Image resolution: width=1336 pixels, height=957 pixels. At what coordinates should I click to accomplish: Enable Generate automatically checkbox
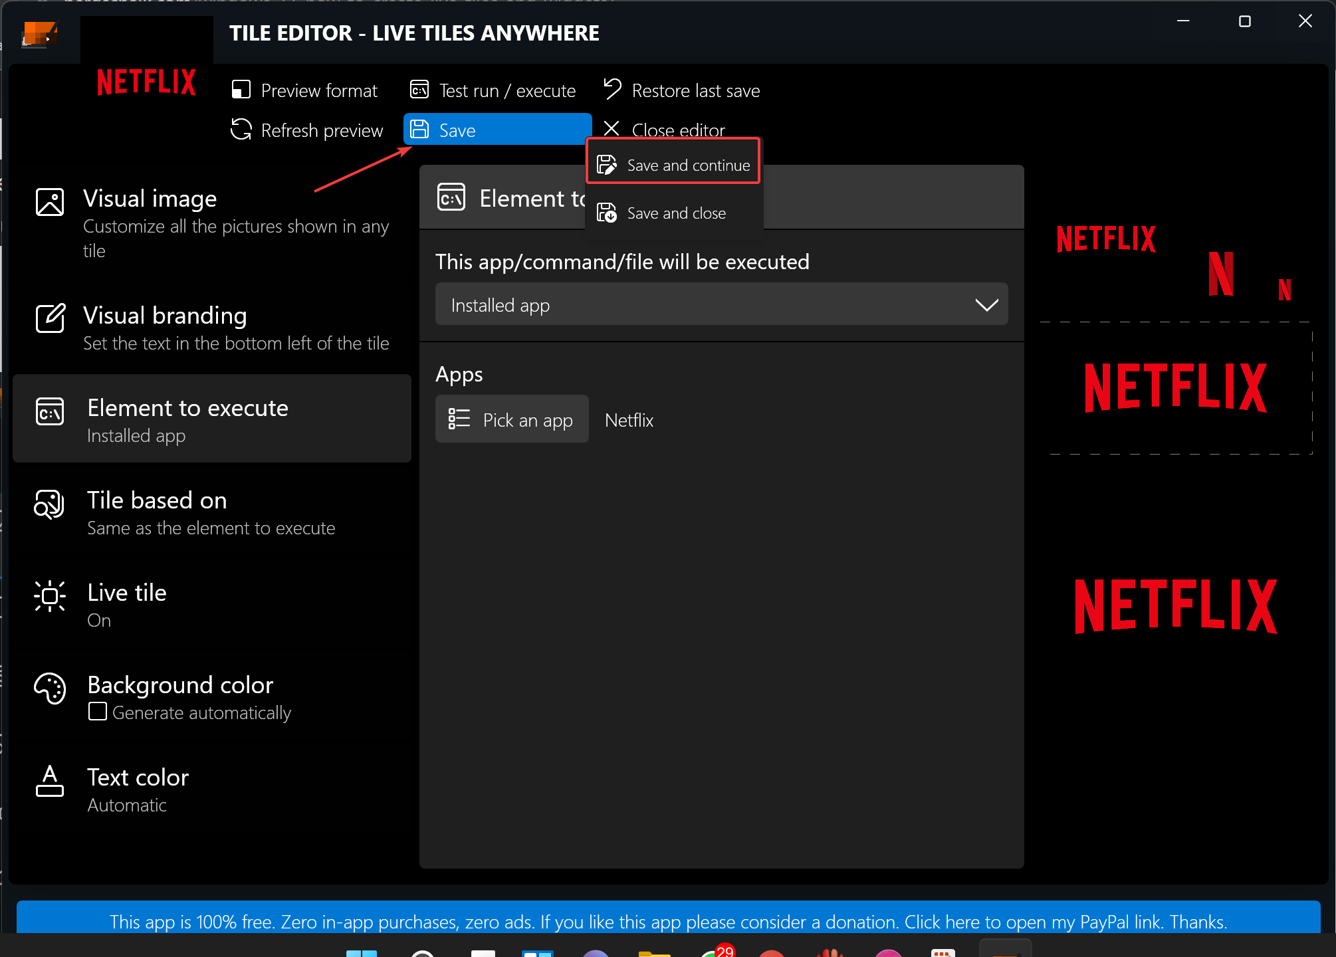click(x=98, y=712)
